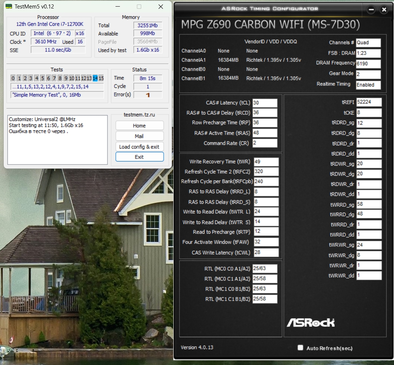Click the Home button in TestMem5
The width and height of the screenshot is (394, 365).
click(139, 125)
